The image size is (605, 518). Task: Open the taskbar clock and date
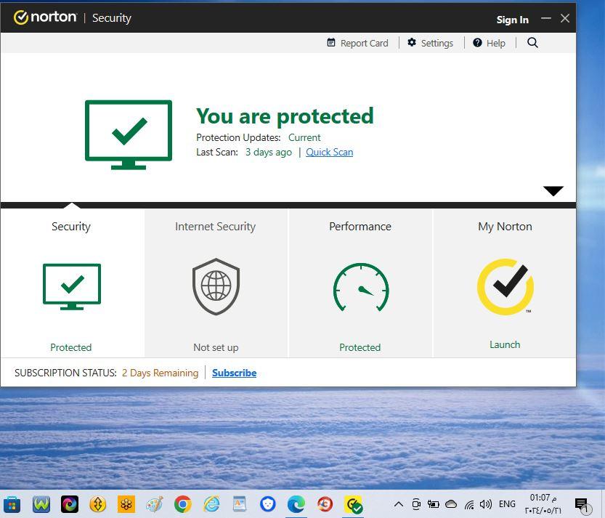pos(543,503)
